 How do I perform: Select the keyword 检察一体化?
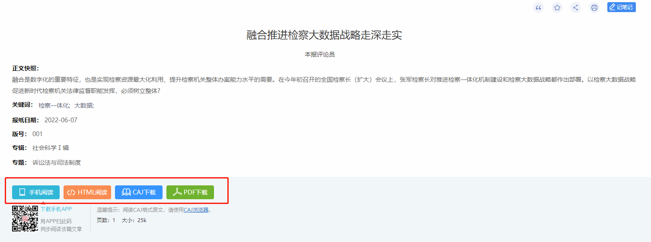click(54, 105)
